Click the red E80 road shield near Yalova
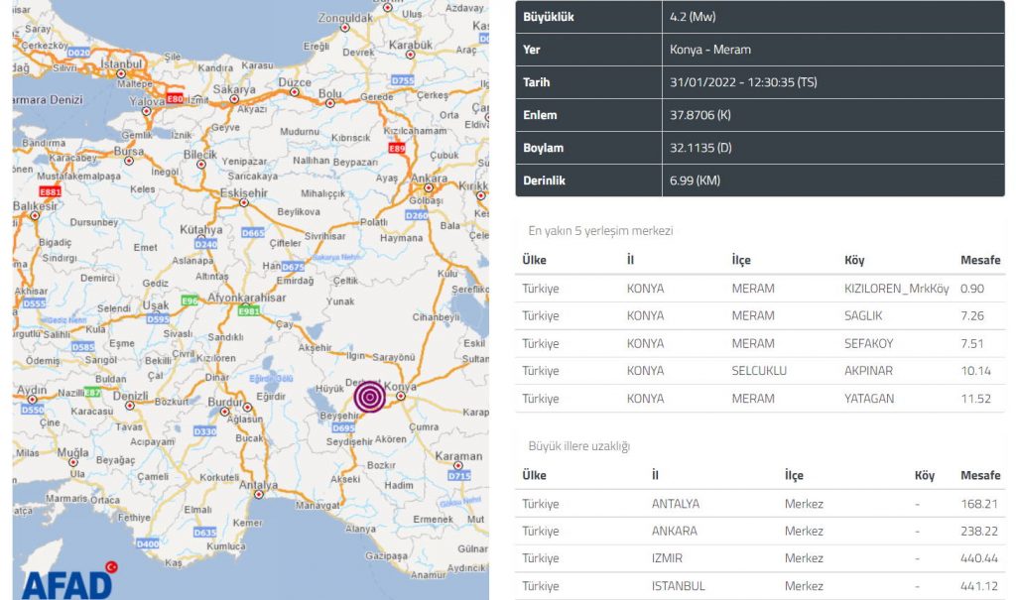 pyautogui.click(x=174, y=99)
